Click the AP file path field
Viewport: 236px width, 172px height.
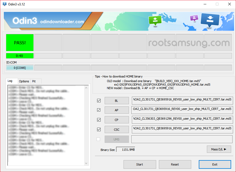(182, 110)
